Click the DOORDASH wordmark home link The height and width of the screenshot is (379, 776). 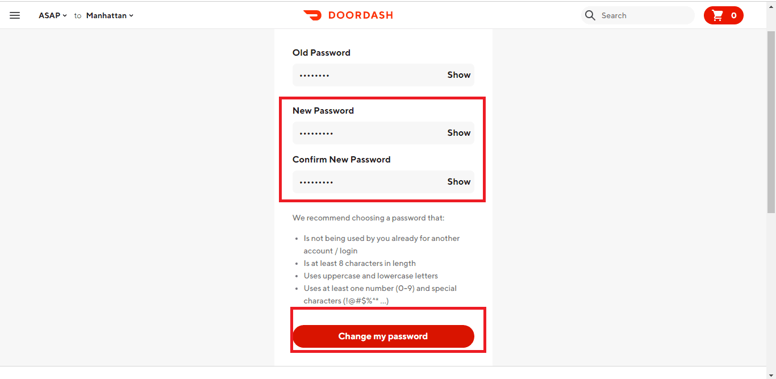360,15
